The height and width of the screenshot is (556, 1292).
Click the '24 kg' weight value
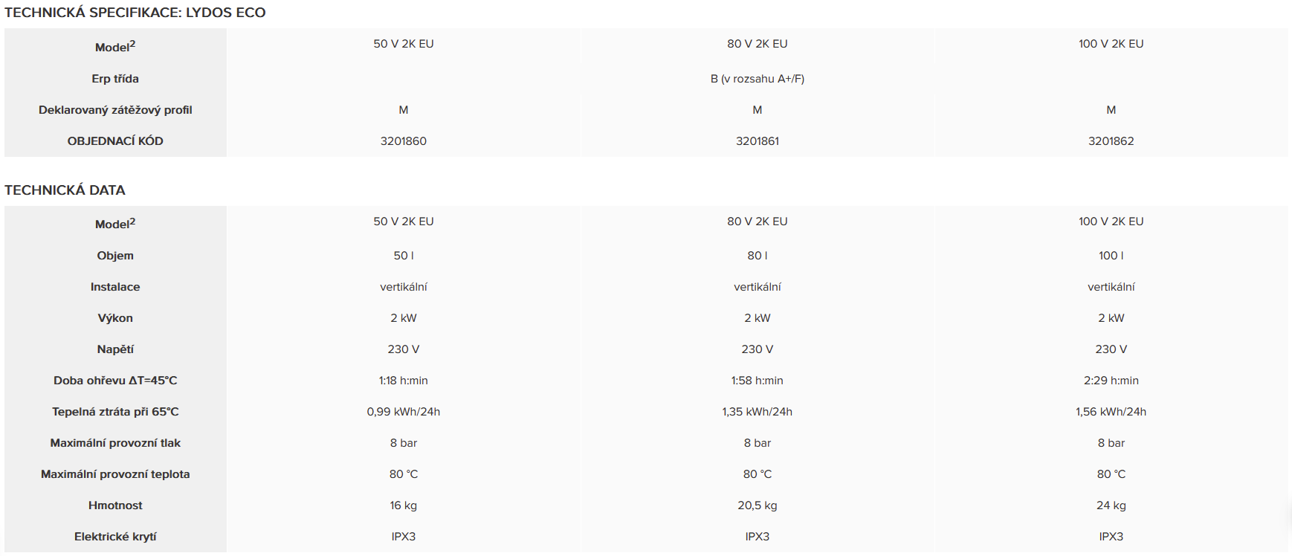click(1111, 505)
